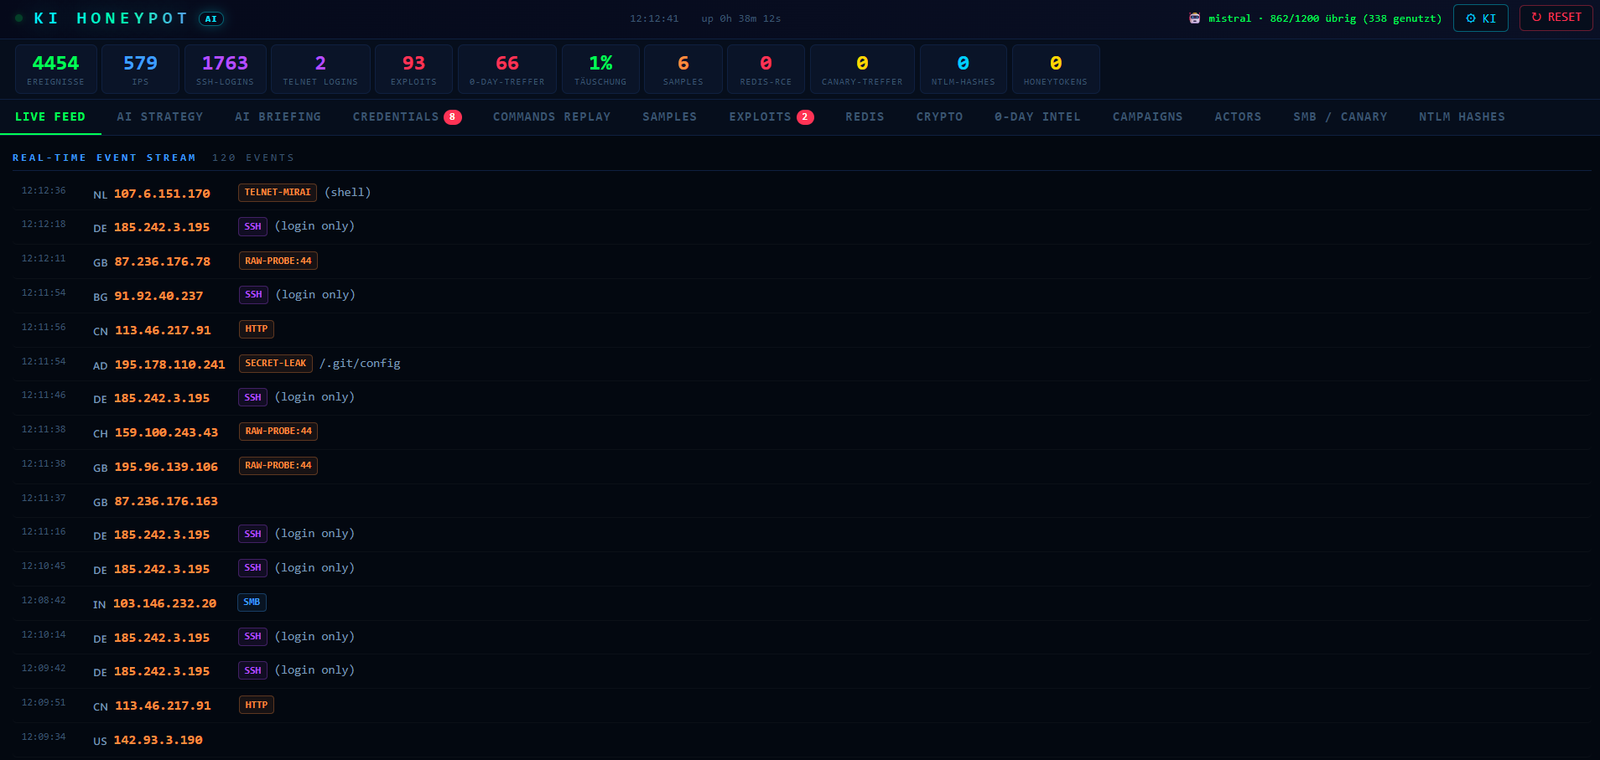
Task: Click the SSH tag at 12:11:16
Action: coord(252,535)
